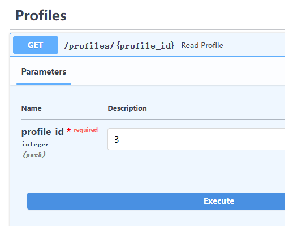Collapse the Profiles tag section heading
The width and height of the screenshot is (285, 226).
pos(41,15)
